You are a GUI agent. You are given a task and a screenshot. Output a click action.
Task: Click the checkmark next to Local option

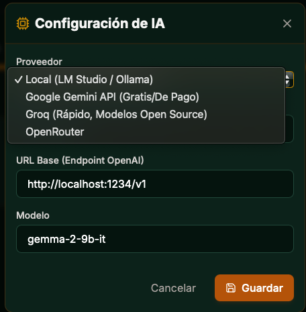click(19, 80)
